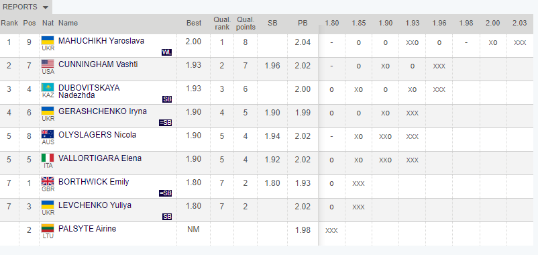Click the =SB badge on Gerashchenko's row
This screenshot has width=538, height=255.
point(166,123)
